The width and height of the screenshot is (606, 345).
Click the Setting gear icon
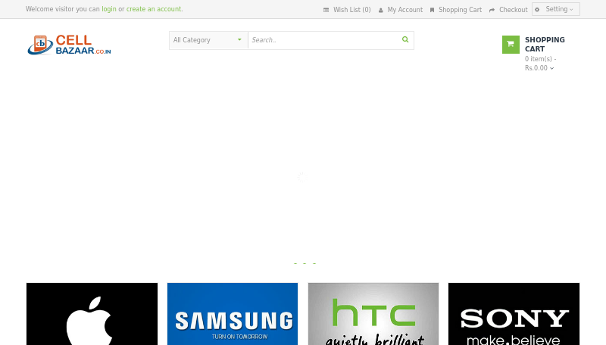pyautogui.click(x=537, y=10)
